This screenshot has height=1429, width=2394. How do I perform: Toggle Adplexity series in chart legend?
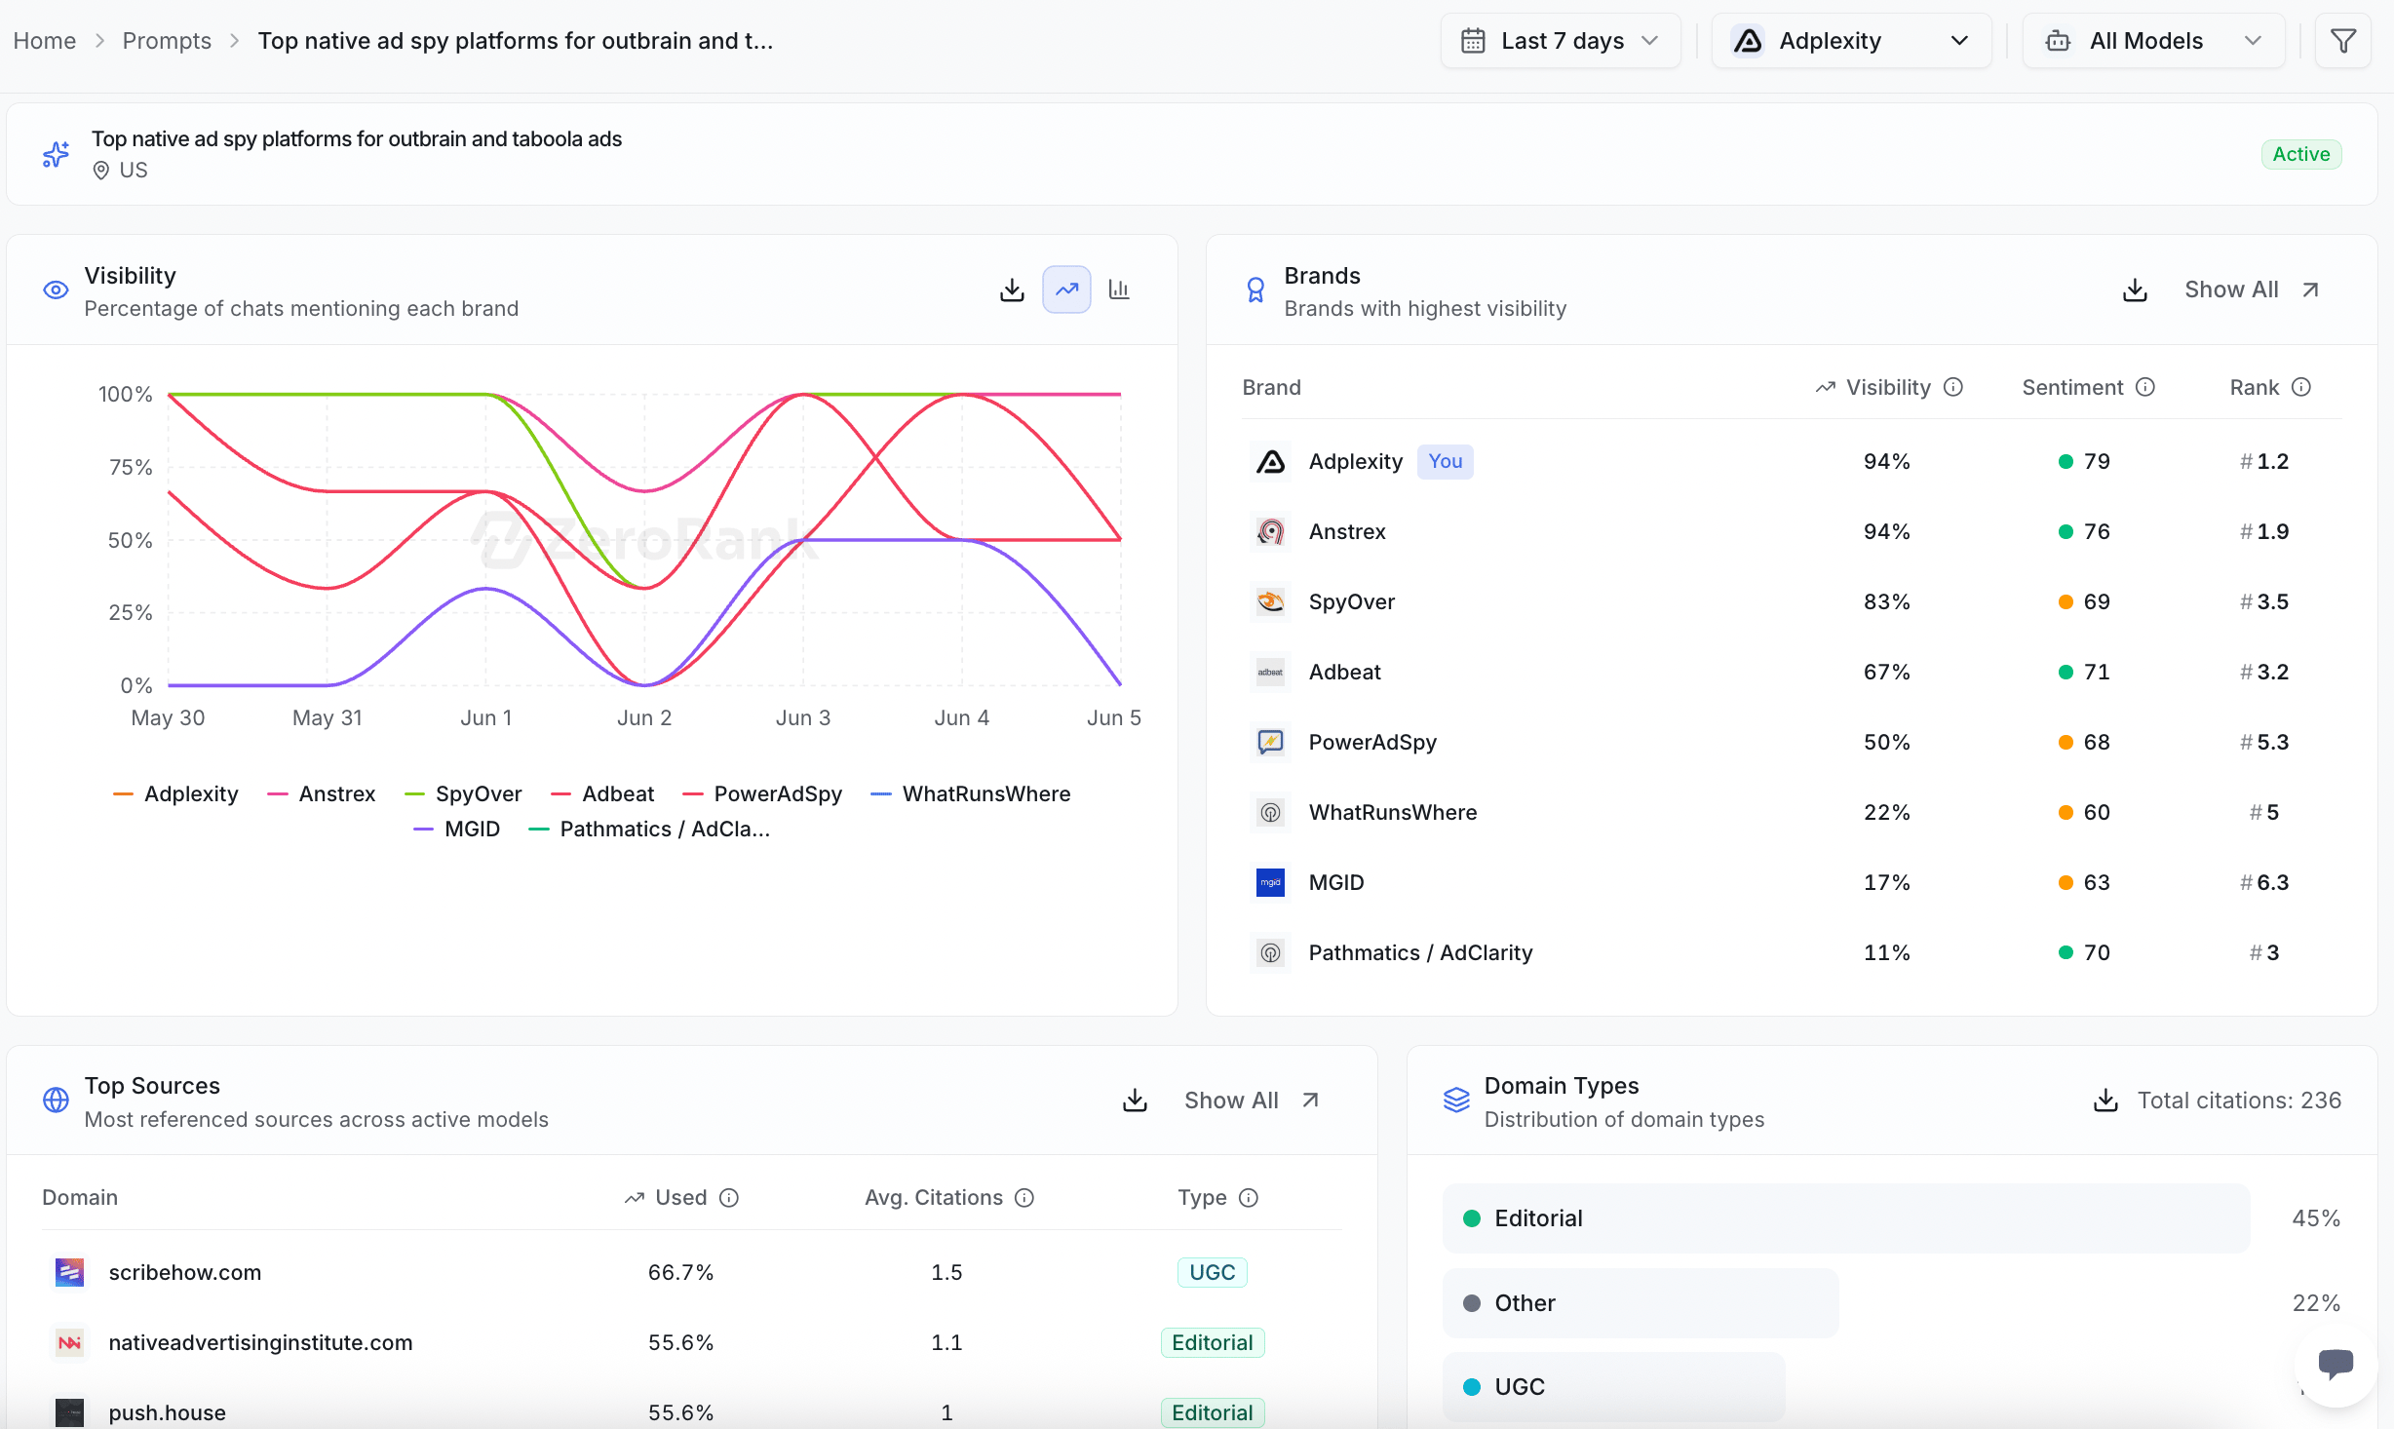(x=175, y=794)
